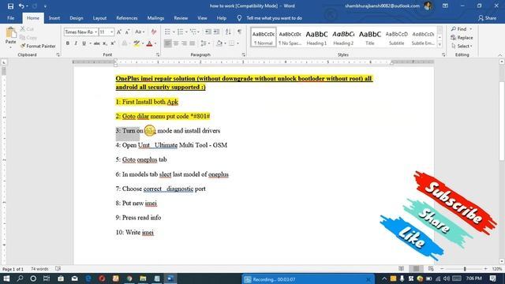Image resolution: width=505 pixels, height=284 pixels.
Task: Switch to the Insert tab
Action: [54, 18]
